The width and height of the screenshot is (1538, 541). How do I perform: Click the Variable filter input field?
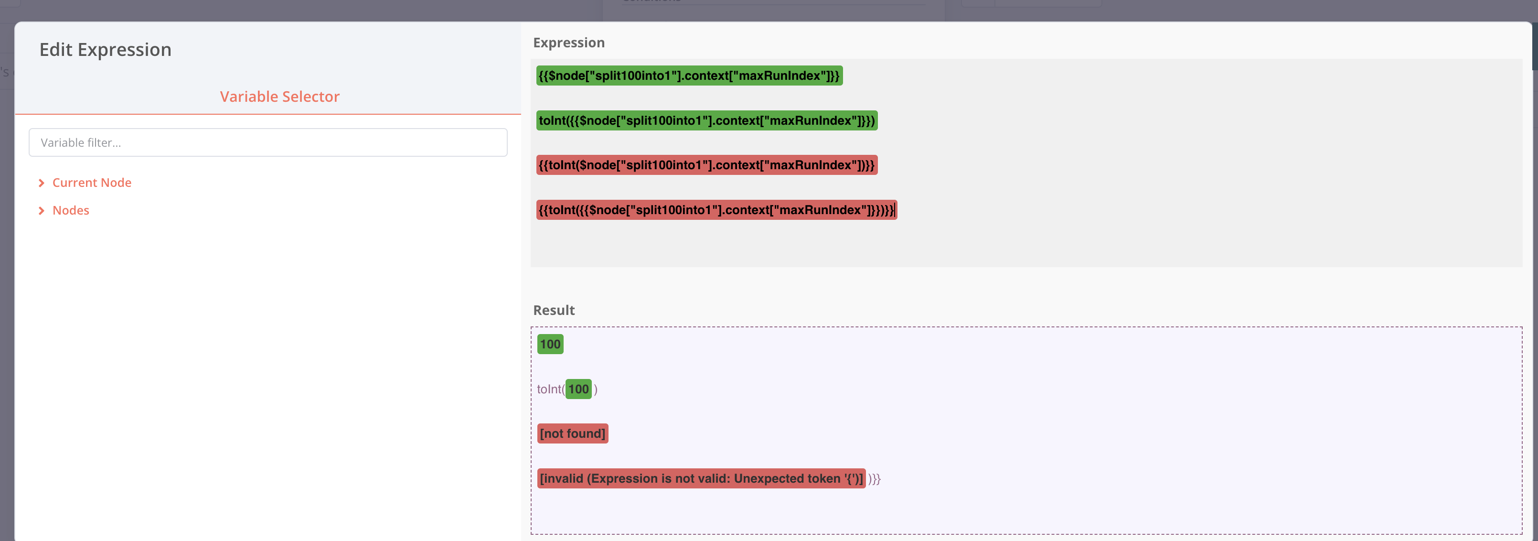tap(267, 143)
